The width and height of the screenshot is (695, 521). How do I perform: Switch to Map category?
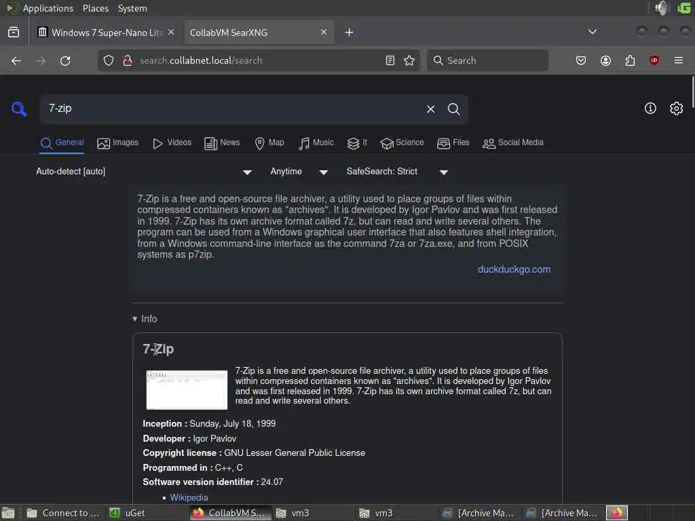point(269,143)
